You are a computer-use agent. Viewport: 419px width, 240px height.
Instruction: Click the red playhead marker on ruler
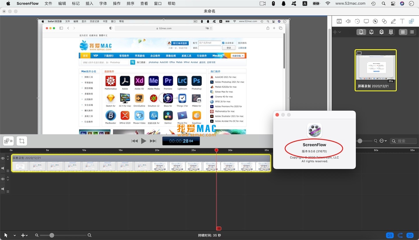216,150
